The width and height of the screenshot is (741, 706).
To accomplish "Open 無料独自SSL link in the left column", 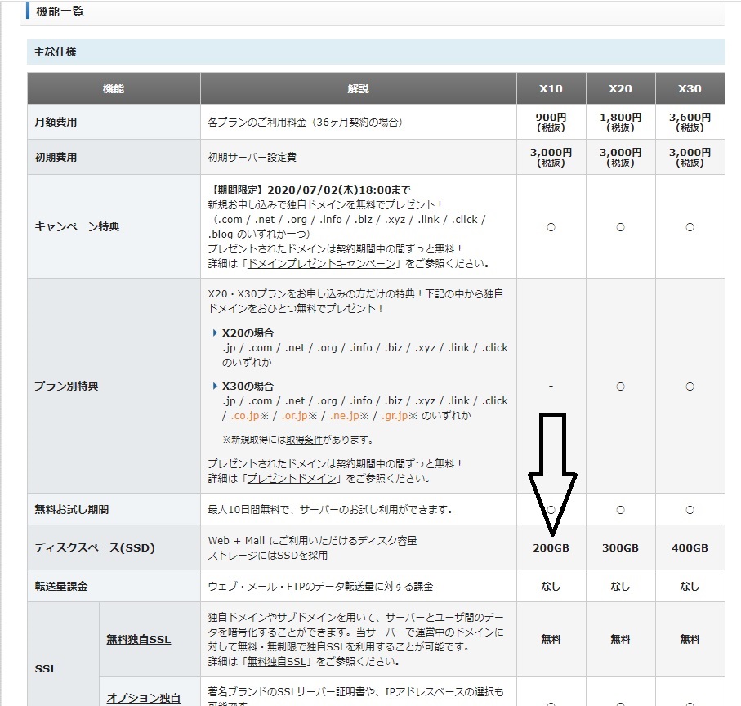I will (139, 639).
